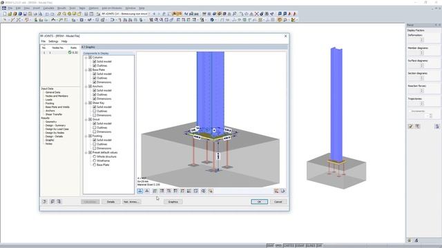Screen dimensions: 442x248
Task: Adjust Member diagrams factor spinner
Action: tap(422, 52)
